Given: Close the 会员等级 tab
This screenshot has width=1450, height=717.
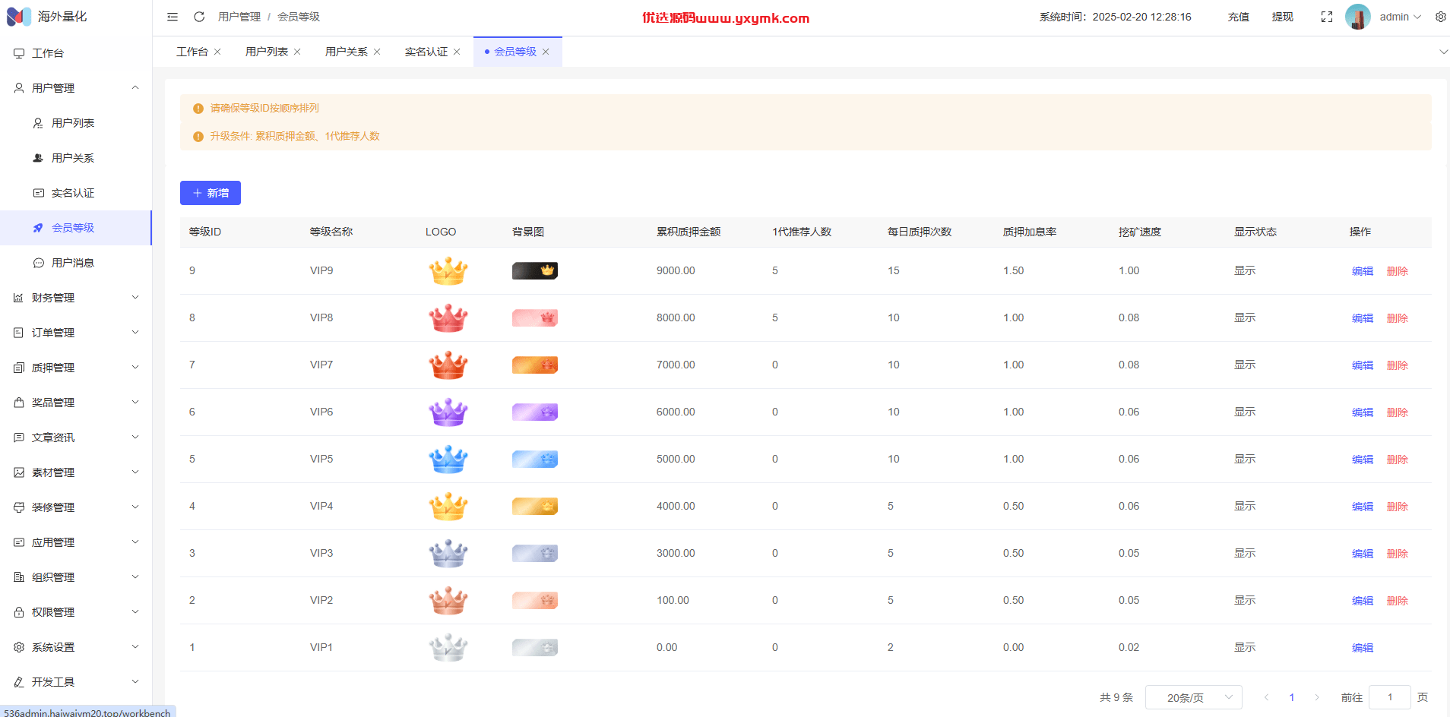Looking at the screenshot, I should click(x=546, y=52).
